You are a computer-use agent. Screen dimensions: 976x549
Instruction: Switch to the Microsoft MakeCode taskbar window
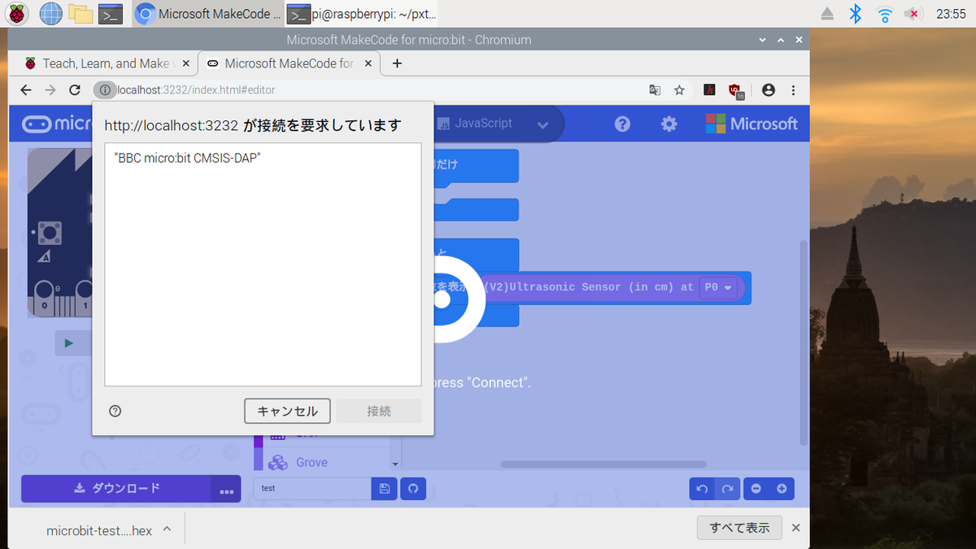point(207,13)
